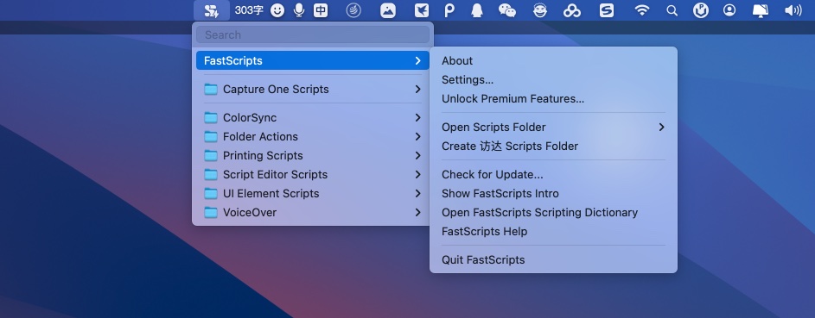The width and height of the screenshot is (815, 318).
Task: Expand Printing Scripts submenu arrow
Action: click(418, 155)
